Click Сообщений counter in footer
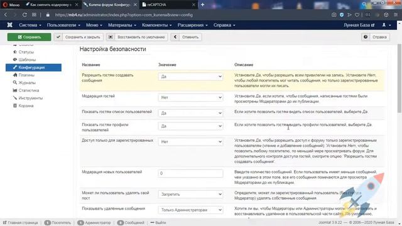Viewport: 402px width, 226px height. (x=131, y=223)
